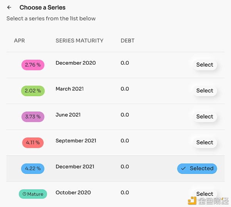Go back using the left arrow icon

pyautogui.click(x=9, y=7)
